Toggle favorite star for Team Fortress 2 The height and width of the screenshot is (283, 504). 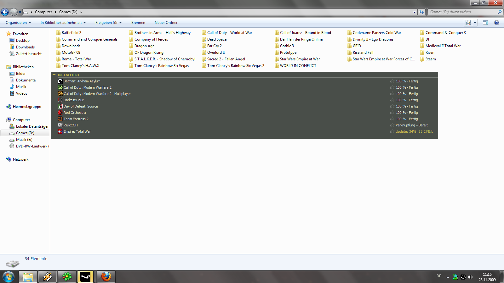[392, 119]
